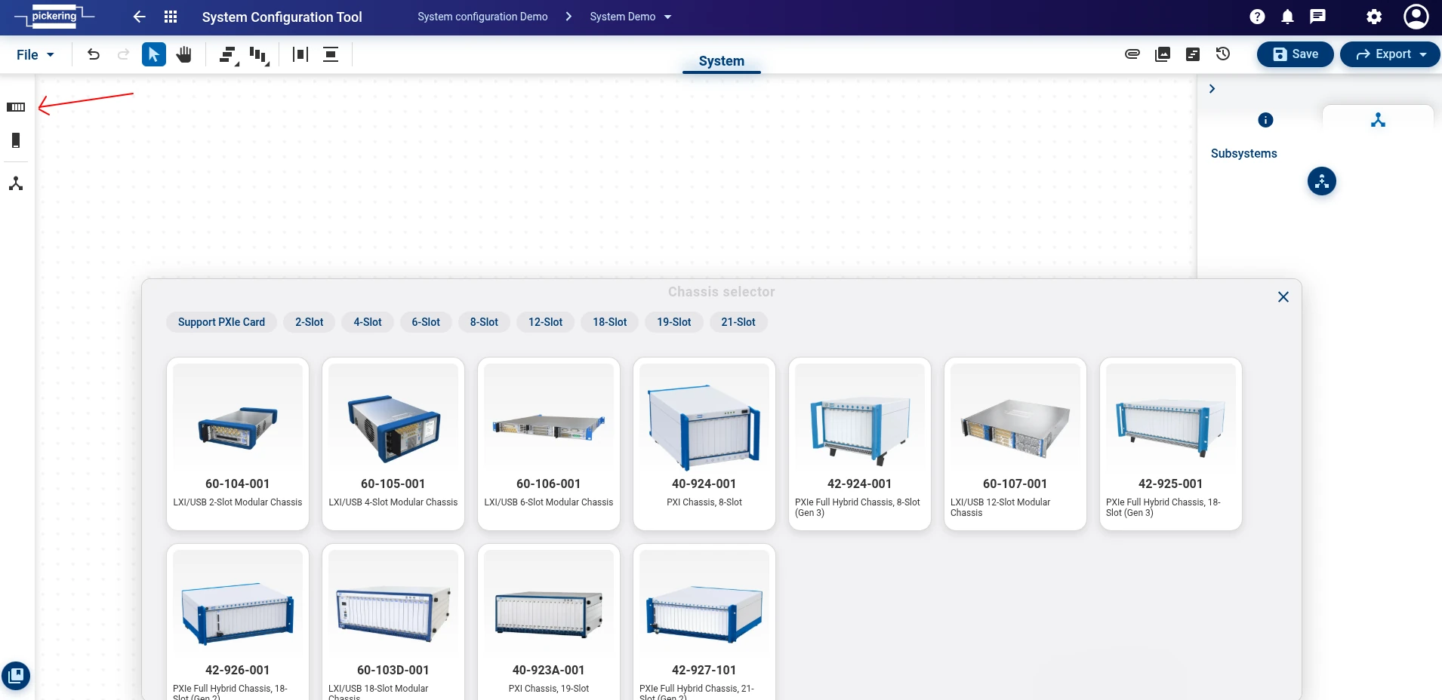The width and height of the screenshot is (1442, 700).
Task: Open subsystem icon in left sidebar
Action: pos(16,183)
